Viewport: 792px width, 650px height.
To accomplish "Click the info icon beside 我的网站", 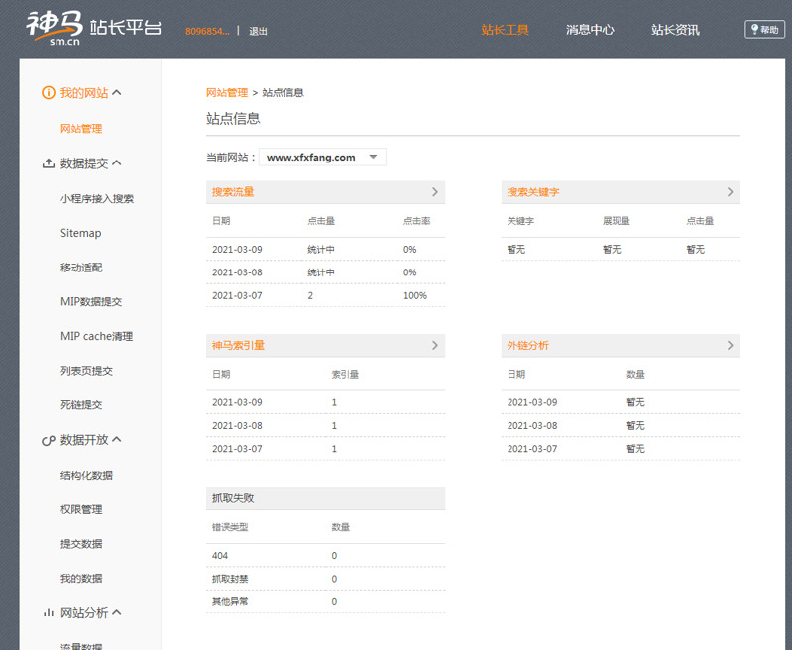I will (x=48, y=93).
